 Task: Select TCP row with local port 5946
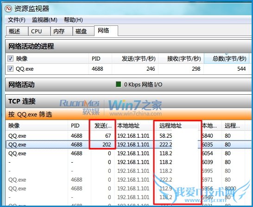pos(128,197)
